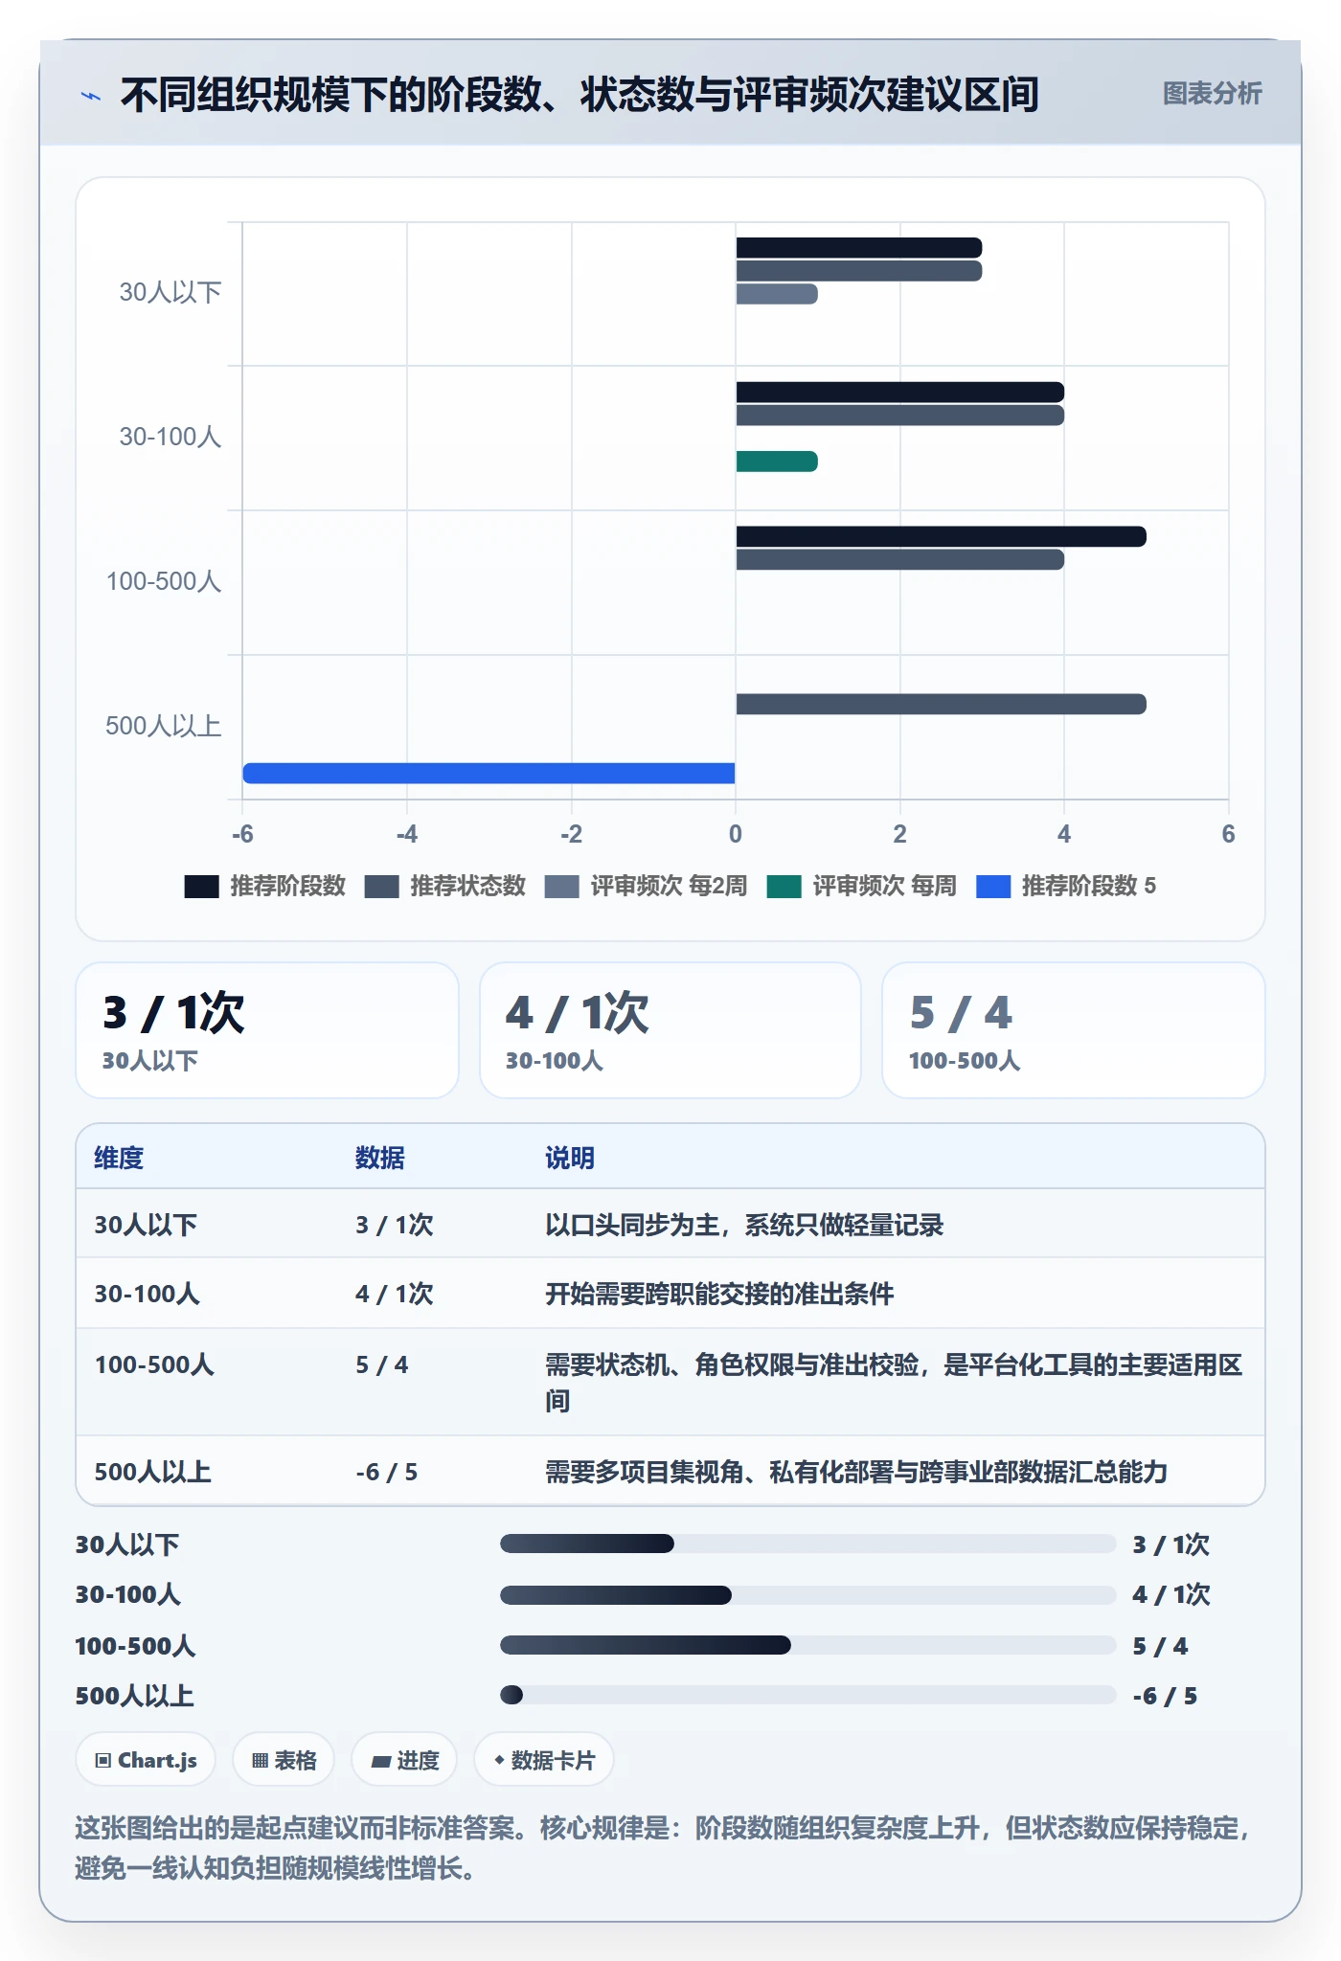Click the 表格 tag chip

(284, 1760)
